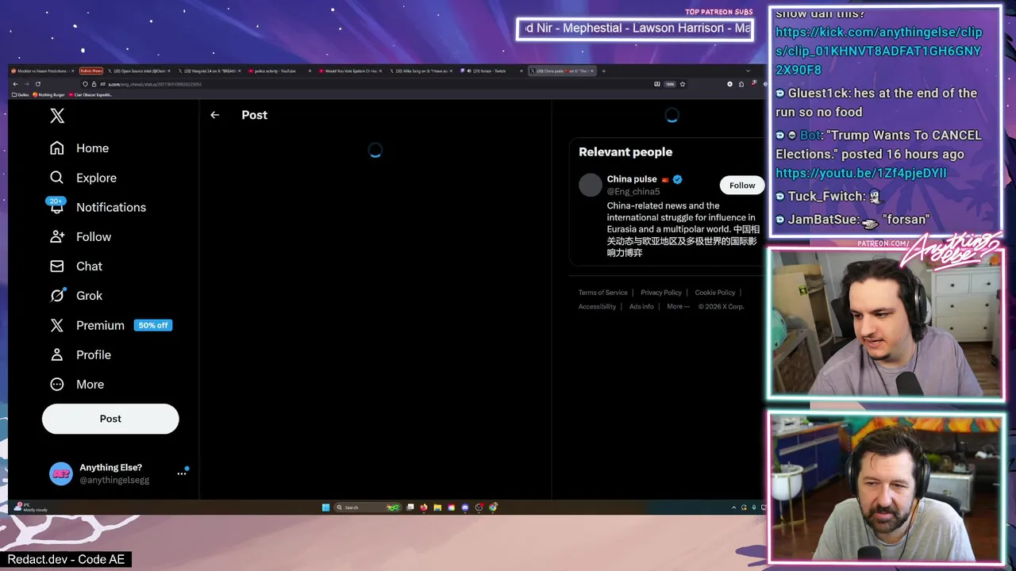Switch to the forsen Twitch tab

(x=491, y=71)
